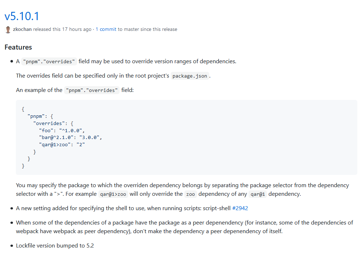The width and height of the screenshot is (358, 259).
Task: Click the inline zoo code snippet
Action: tap(191, 194)
